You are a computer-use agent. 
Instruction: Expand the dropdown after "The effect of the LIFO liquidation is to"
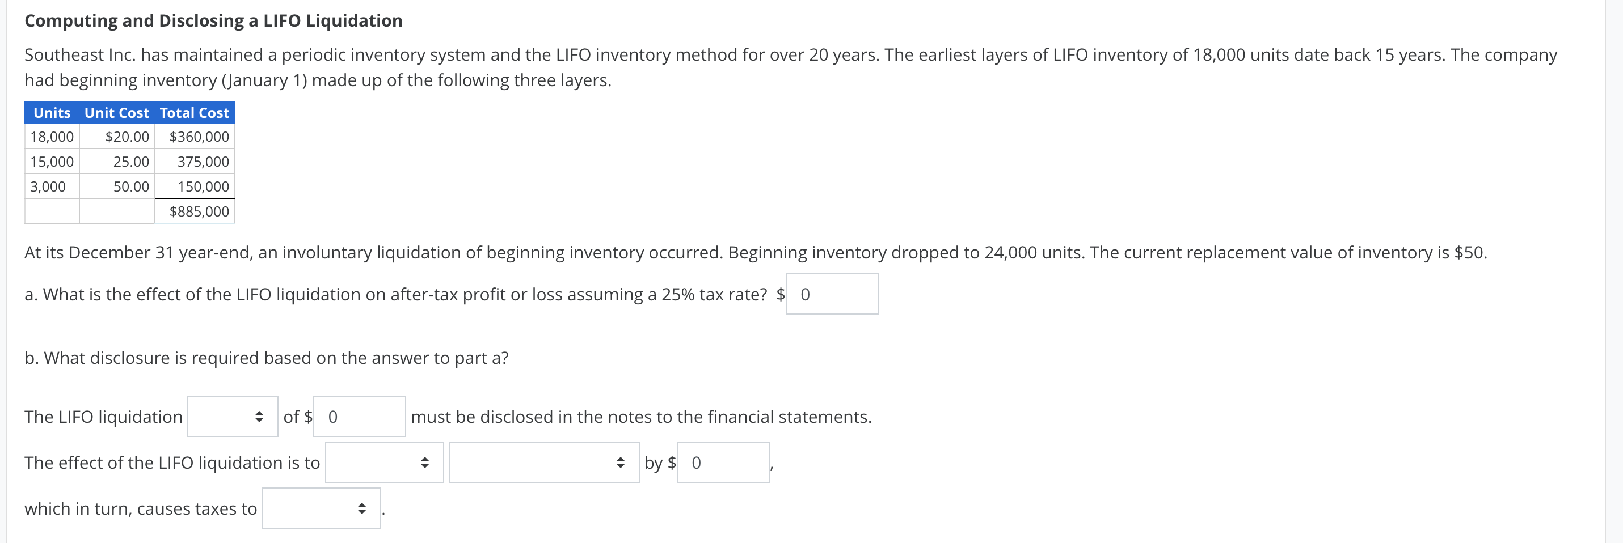[384, 462]
